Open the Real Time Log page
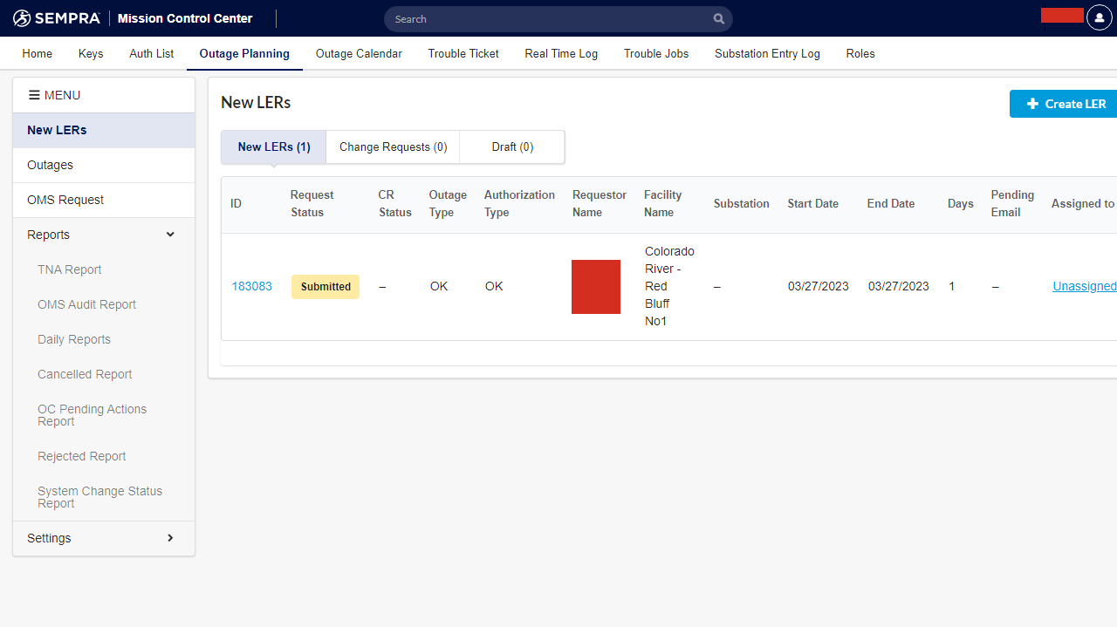Screen dimensions: 1117x627 coord(561,53)
